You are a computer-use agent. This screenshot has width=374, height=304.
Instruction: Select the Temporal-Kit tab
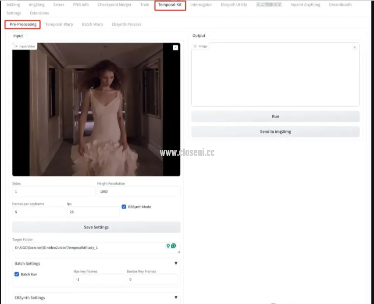tap(170, 5)
